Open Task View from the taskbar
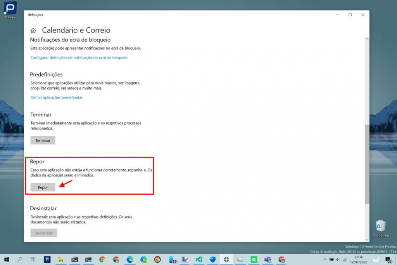397x265 pixels. click(x=33, y=260)
